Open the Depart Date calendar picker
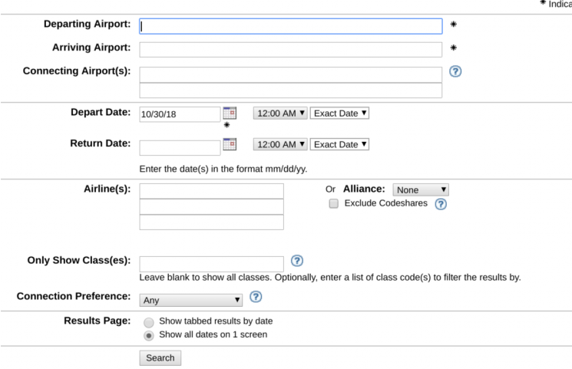Viewport: 572px width, 369px height. pyautogui.click(x=230, y=113)
